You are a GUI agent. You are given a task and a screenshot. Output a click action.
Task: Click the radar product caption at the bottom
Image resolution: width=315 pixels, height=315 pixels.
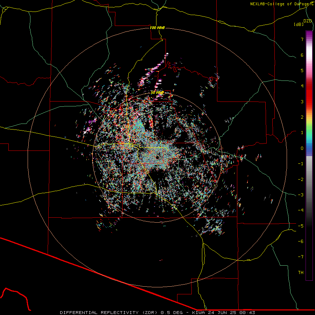157,313
